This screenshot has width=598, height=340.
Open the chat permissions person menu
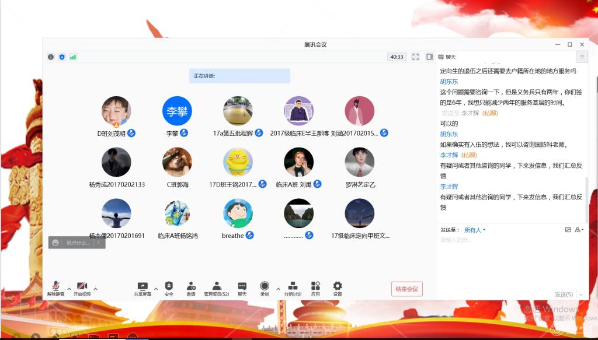point(579,230)
